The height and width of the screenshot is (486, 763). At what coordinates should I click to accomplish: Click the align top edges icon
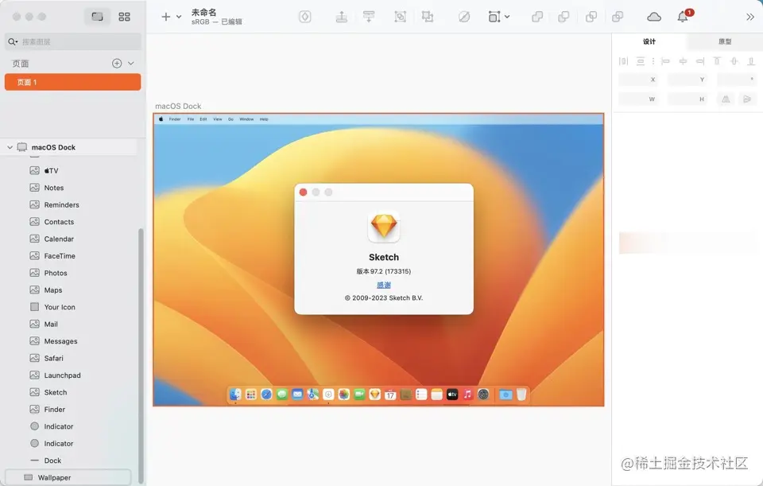[x=717, y=61]
